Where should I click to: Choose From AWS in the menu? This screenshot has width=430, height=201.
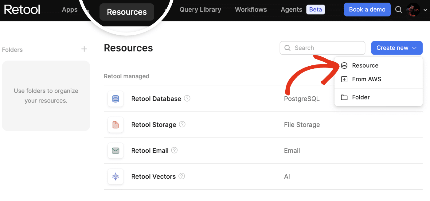tap(378, 79)
